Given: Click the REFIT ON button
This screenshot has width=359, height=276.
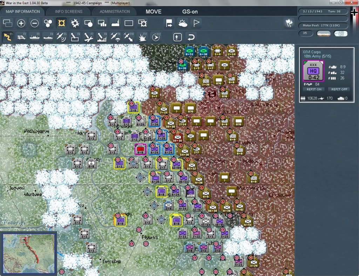Looking at the screenshot, I should [x=314, y=89].
